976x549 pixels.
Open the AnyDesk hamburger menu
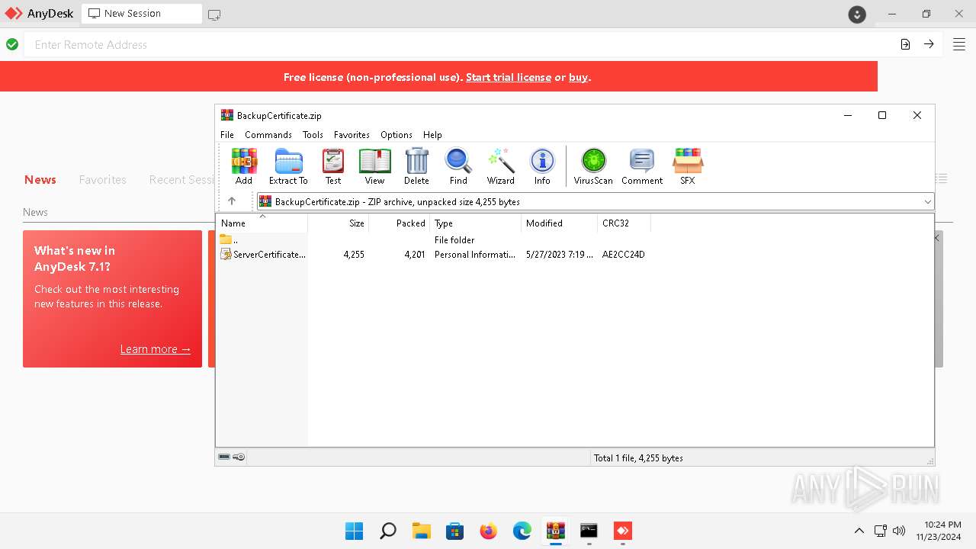click(x=959, y=44)
